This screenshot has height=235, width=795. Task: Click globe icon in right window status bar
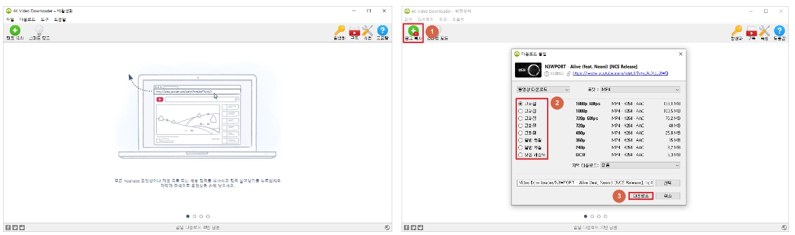pos(784,228)
